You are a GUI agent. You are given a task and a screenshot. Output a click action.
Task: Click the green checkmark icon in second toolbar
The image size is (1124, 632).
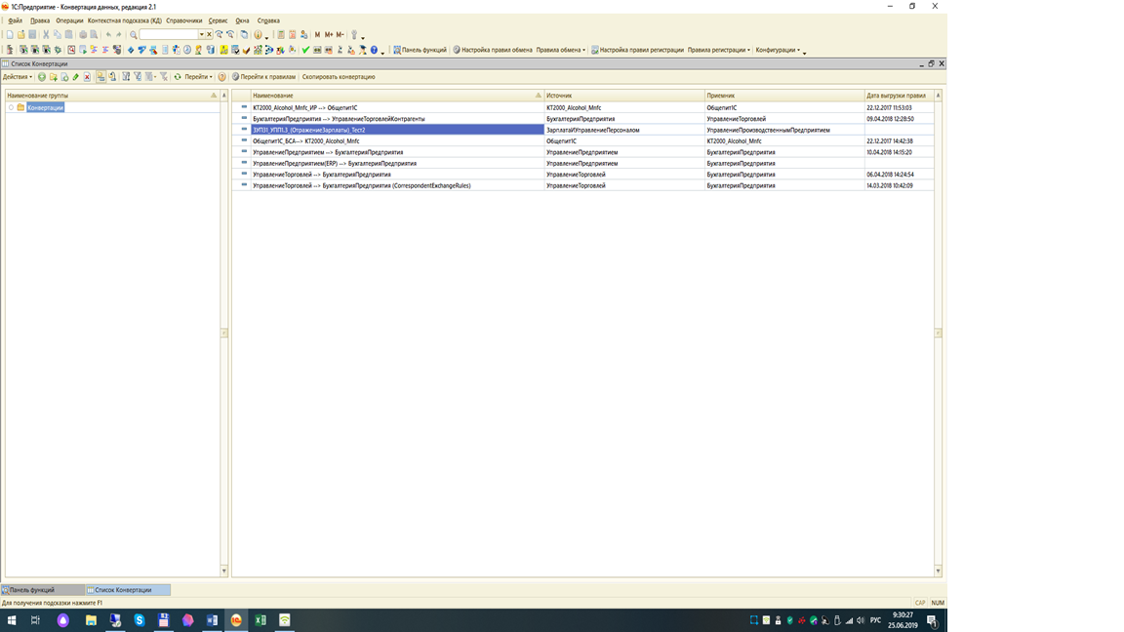point(305,50)
